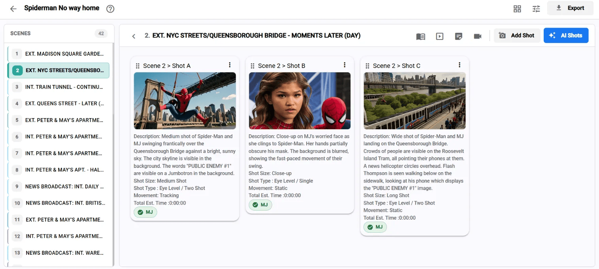
Task: Open the Shot C bridge tram thumbnail
Action: [414, 101]
